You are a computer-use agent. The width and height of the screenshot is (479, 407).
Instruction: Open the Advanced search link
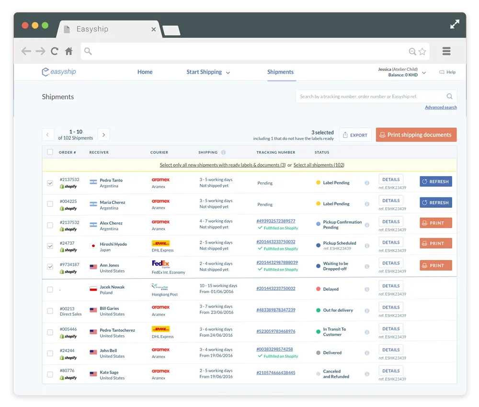(x=441, y=107)
